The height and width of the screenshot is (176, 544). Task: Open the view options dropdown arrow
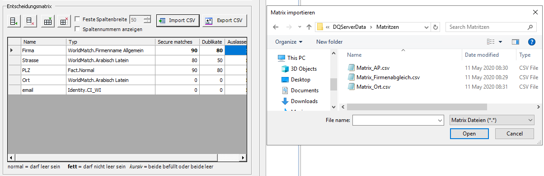(500, 42)
